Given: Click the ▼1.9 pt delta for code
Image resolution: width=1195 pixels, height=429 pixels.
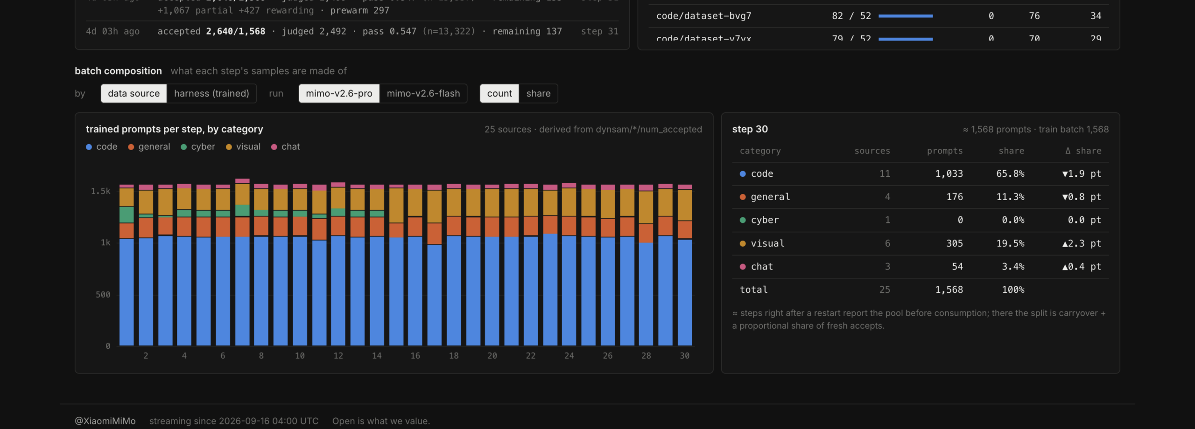Looking at the screenshot, I should [1082, 173].
